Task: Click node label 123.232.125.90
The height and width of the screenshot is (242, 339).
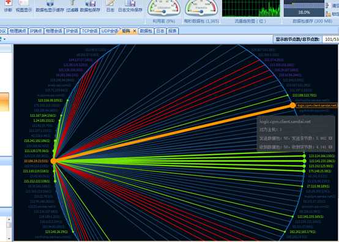Action: [x=321, y=166]
